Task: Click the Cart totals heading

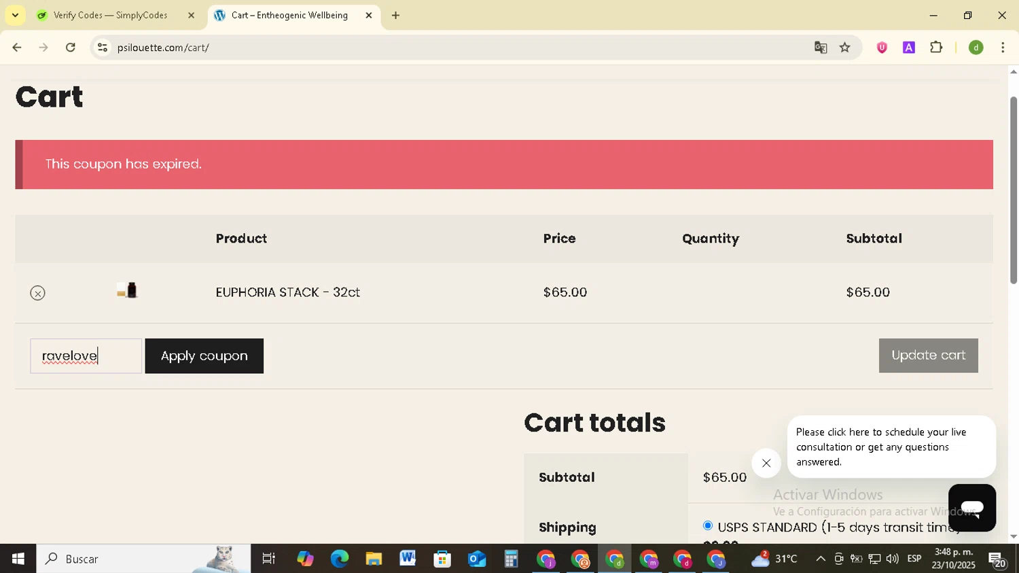Action: click(594, 422)
